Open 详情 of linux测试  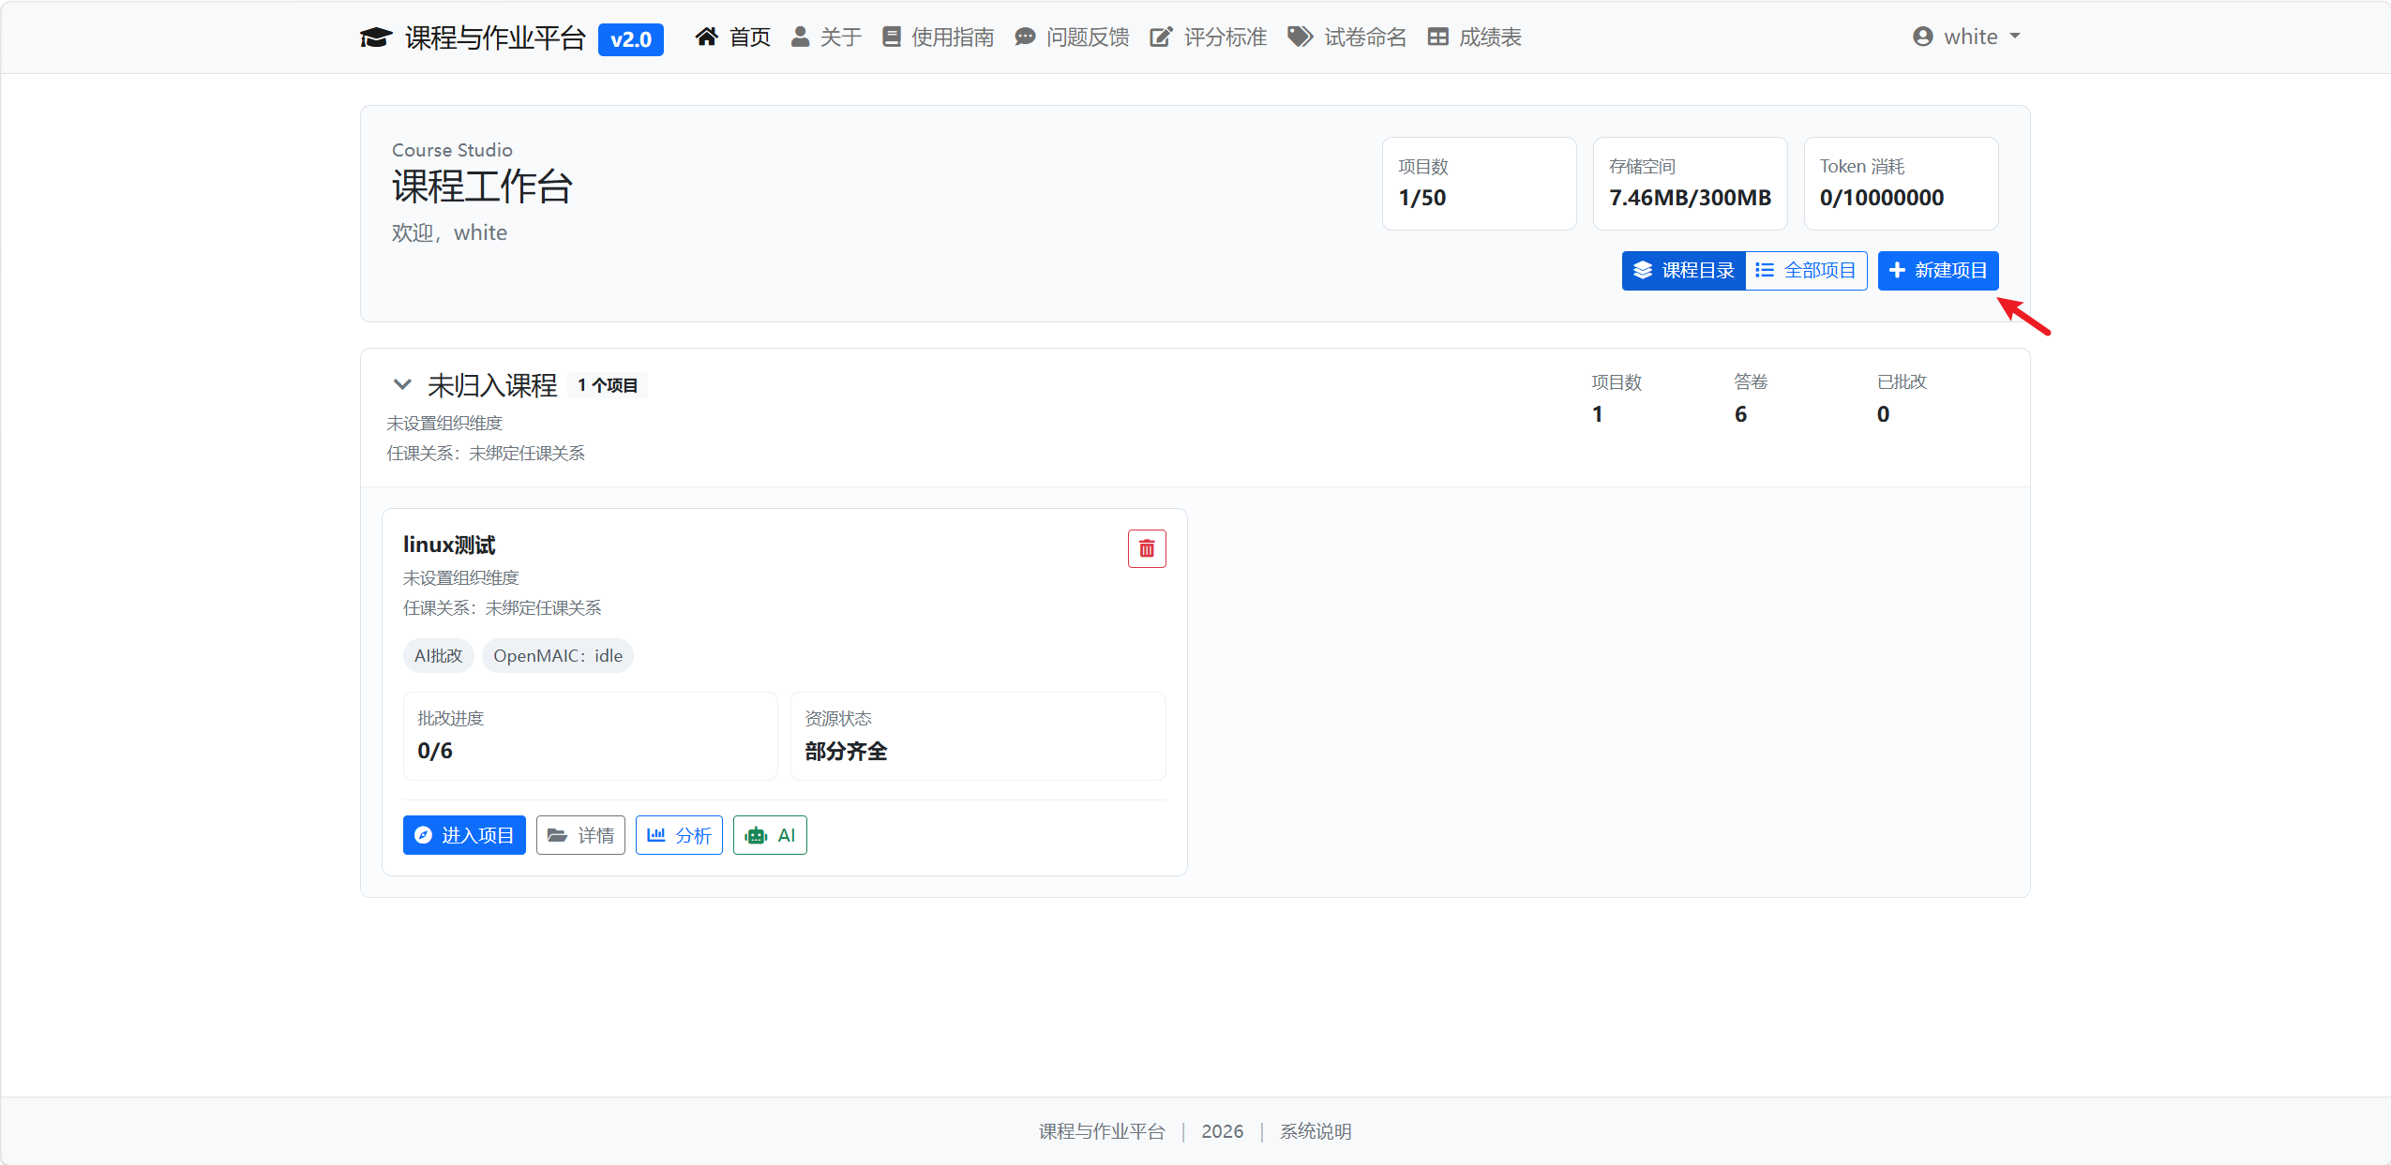(x=580, y=835)
